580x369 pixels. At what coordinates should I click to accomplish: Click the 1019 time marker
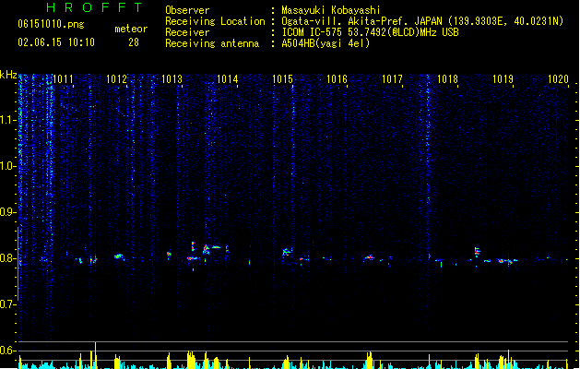point(503,79)
